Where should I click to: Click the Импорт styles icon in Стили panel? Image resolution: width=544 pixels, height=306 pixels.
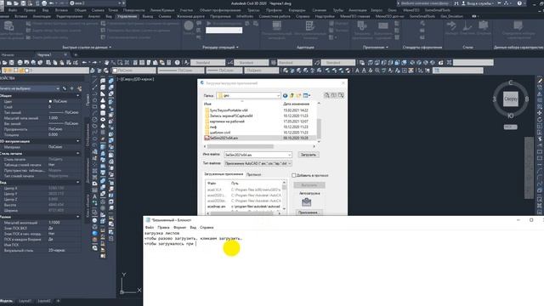click(x=451, y=25)
